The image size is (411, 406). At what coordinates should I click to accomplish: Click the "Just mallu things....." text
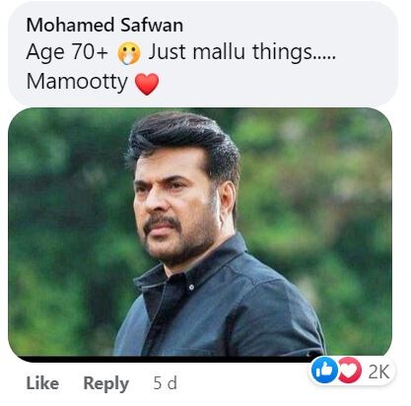coord(242,52)
